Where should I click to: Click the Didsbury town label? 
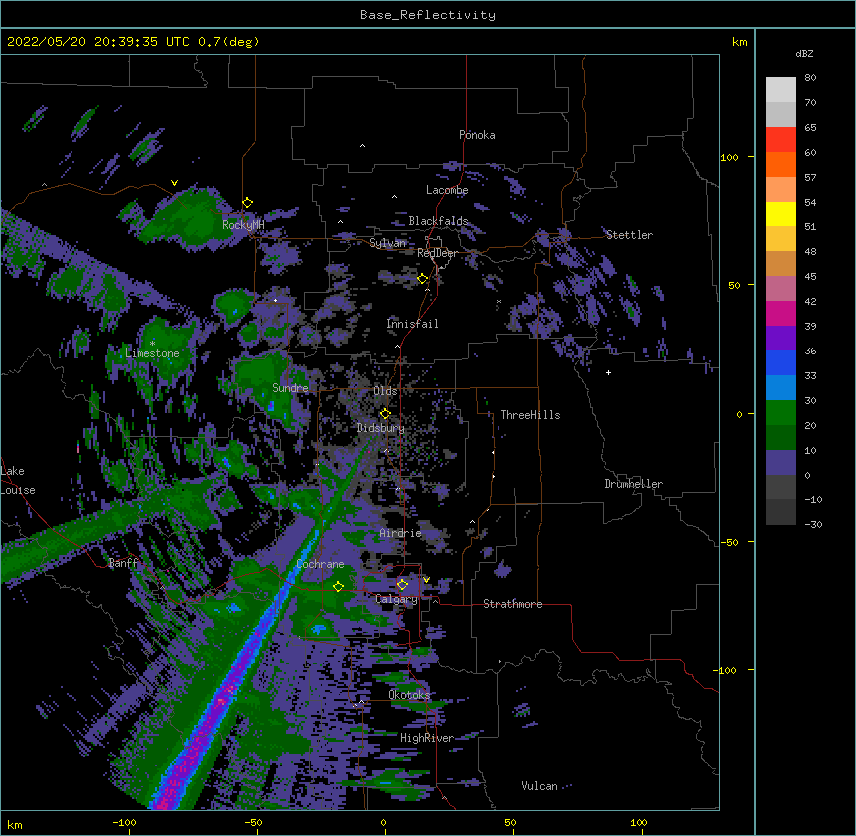(380, 428)
